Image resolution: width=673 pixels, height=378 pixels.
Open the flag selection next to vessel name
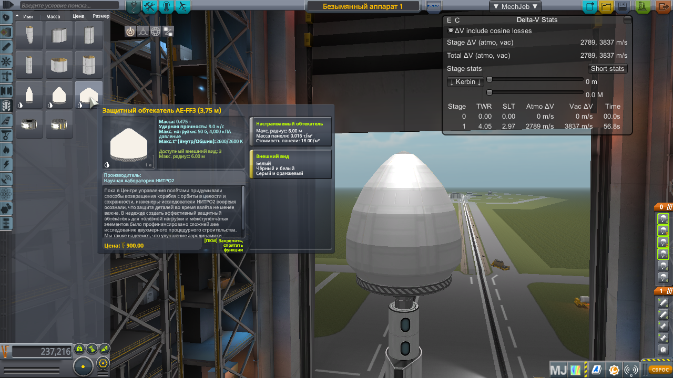tap(433, 7)
